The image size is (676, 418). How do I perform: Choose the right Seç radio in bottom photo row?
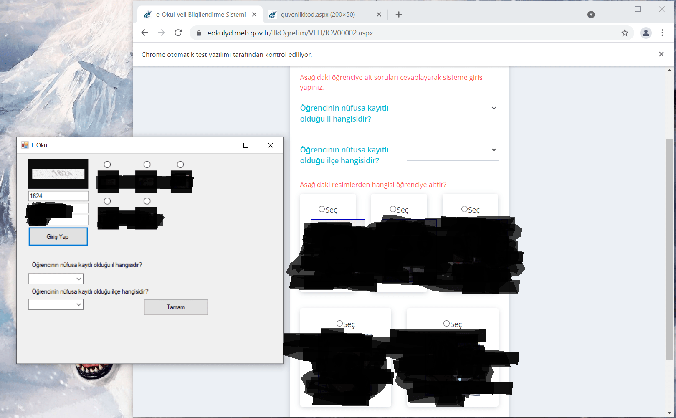tap(446, 323)
